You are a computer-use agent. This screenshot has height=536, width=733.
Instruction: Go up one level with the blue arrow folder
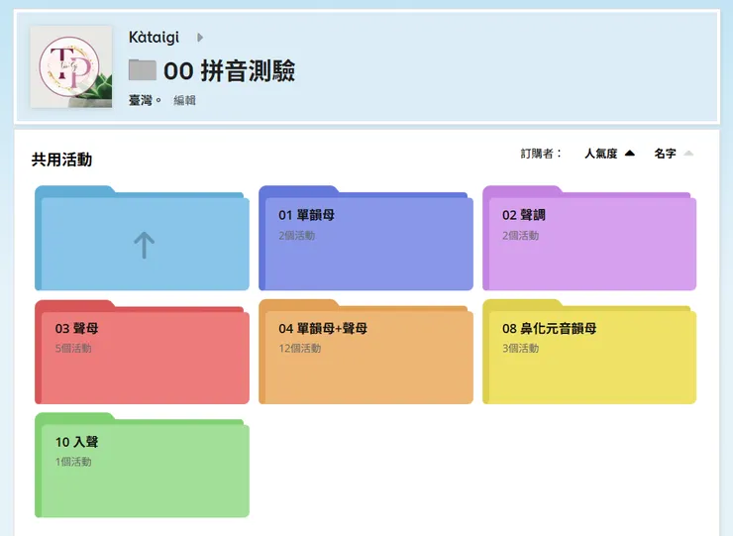143,244
